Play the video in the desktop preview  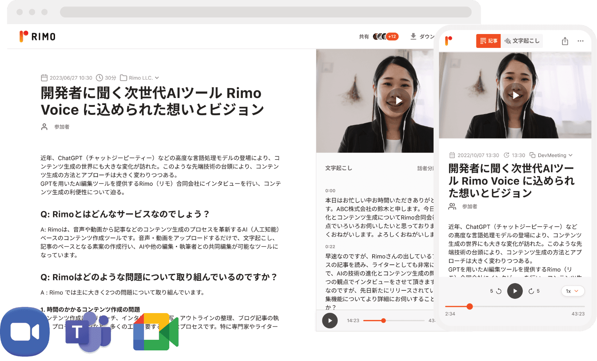398,100
